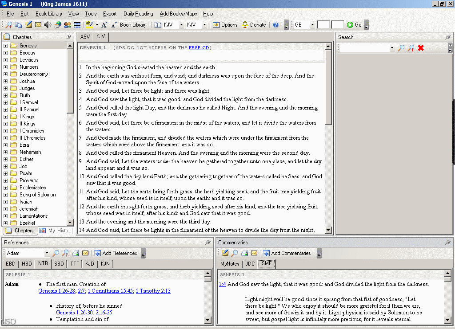
Task: Click Add Commentaries button
Action: click(287, 253)
